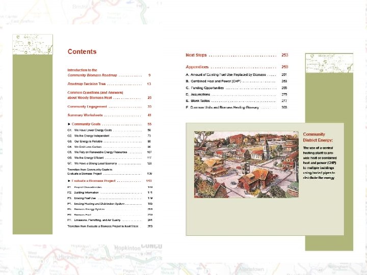This screenshot has width=367, height=275.
Task: Select P3 Existing Fuel Use row
Action: point(110,198)
